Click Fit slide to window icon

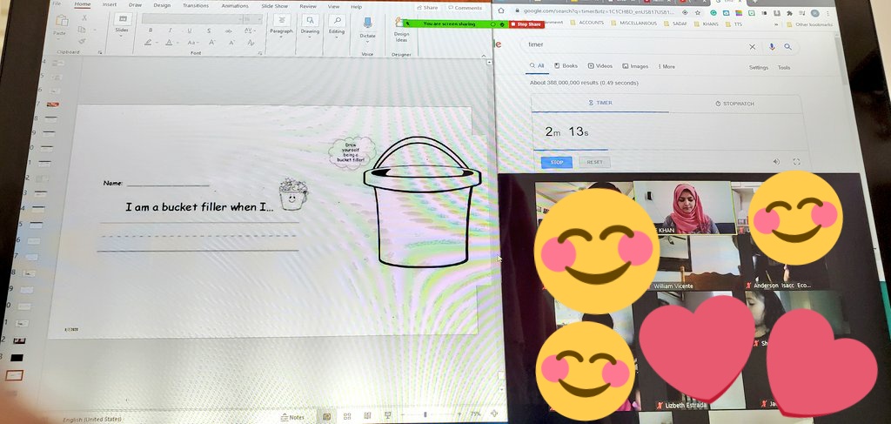[x=494, y=414]
